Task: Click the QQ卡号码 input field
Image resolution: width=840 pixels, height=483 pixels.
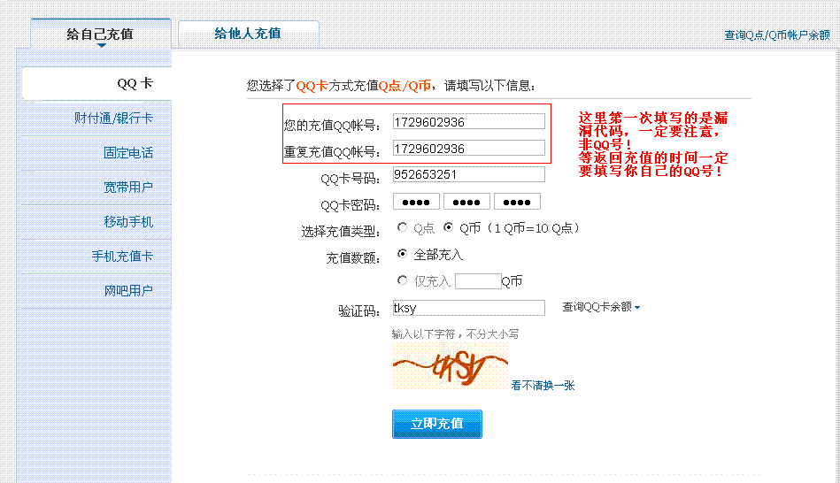Action: [x=469, y=174]
